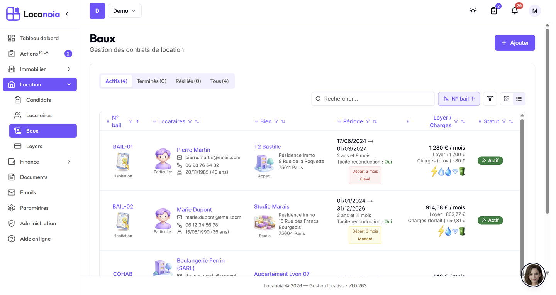Sort the Statut column
This screenshot has width=556, height=295.
tap(511, 121)
